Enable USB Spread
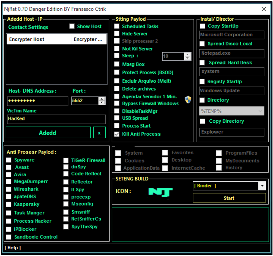 pos(117,118)
